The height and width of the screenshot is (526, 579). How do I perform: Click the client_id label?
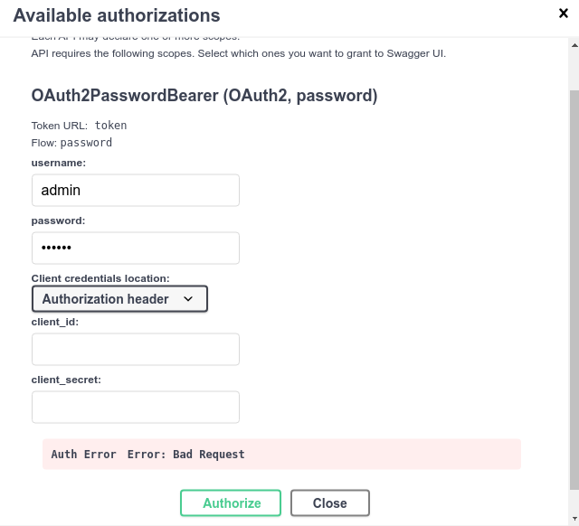(55, 322)
